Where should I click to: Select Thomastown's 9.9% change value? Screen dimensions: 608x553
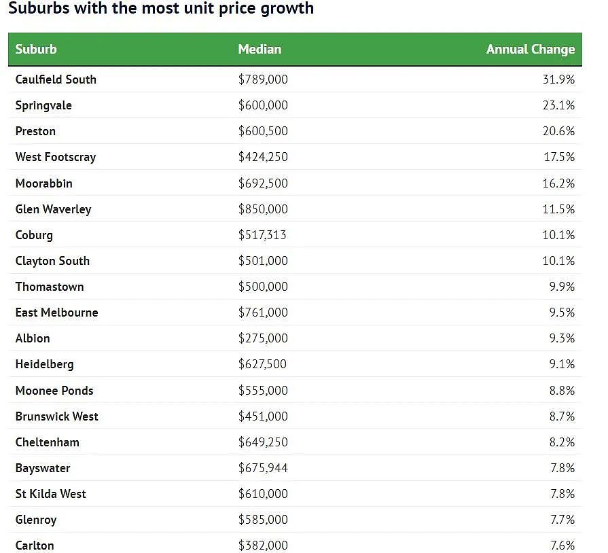[562, 287]
